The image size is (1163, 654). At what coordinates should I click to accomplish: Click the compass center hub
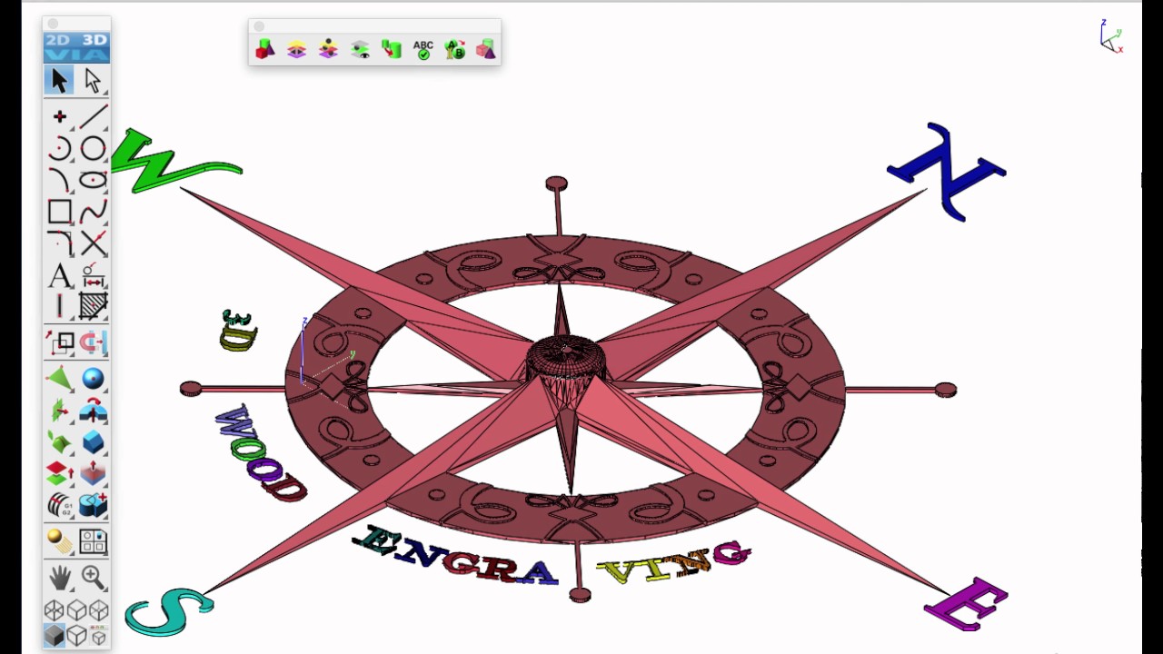[x=566, y=359]
